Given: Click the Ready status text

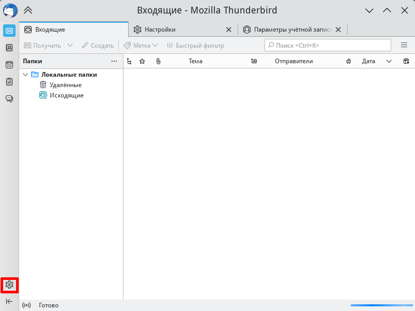Looking at the screenshot, I should 49,305.
